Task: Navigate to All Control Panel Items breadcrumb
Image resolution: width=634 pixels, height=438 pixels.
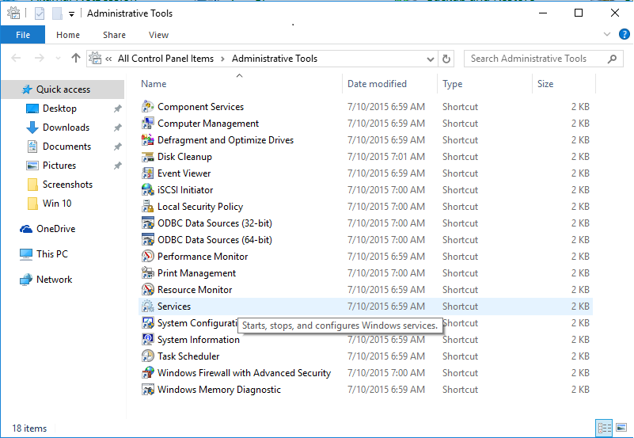Action: tap(165, 59)
